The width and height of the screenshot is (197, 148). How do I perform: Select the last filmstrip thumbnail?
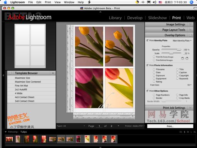(114, 139)
